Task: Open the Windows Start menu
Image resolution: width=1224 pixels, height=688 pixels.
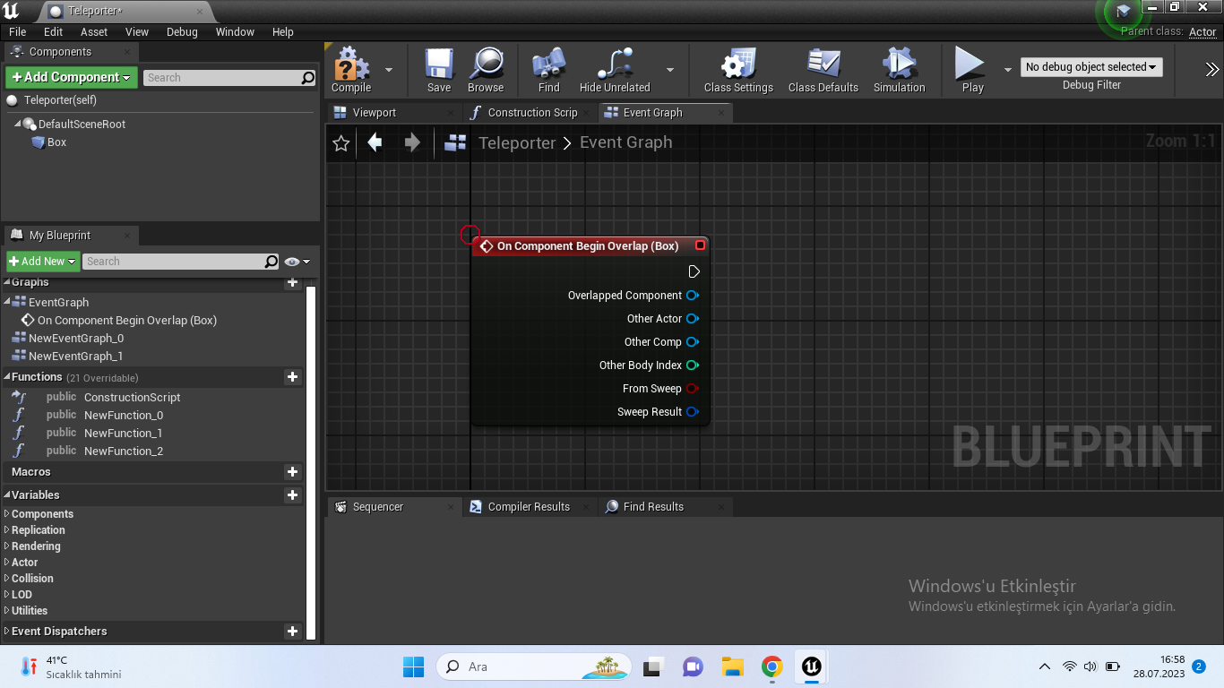Action: [413, 666]
